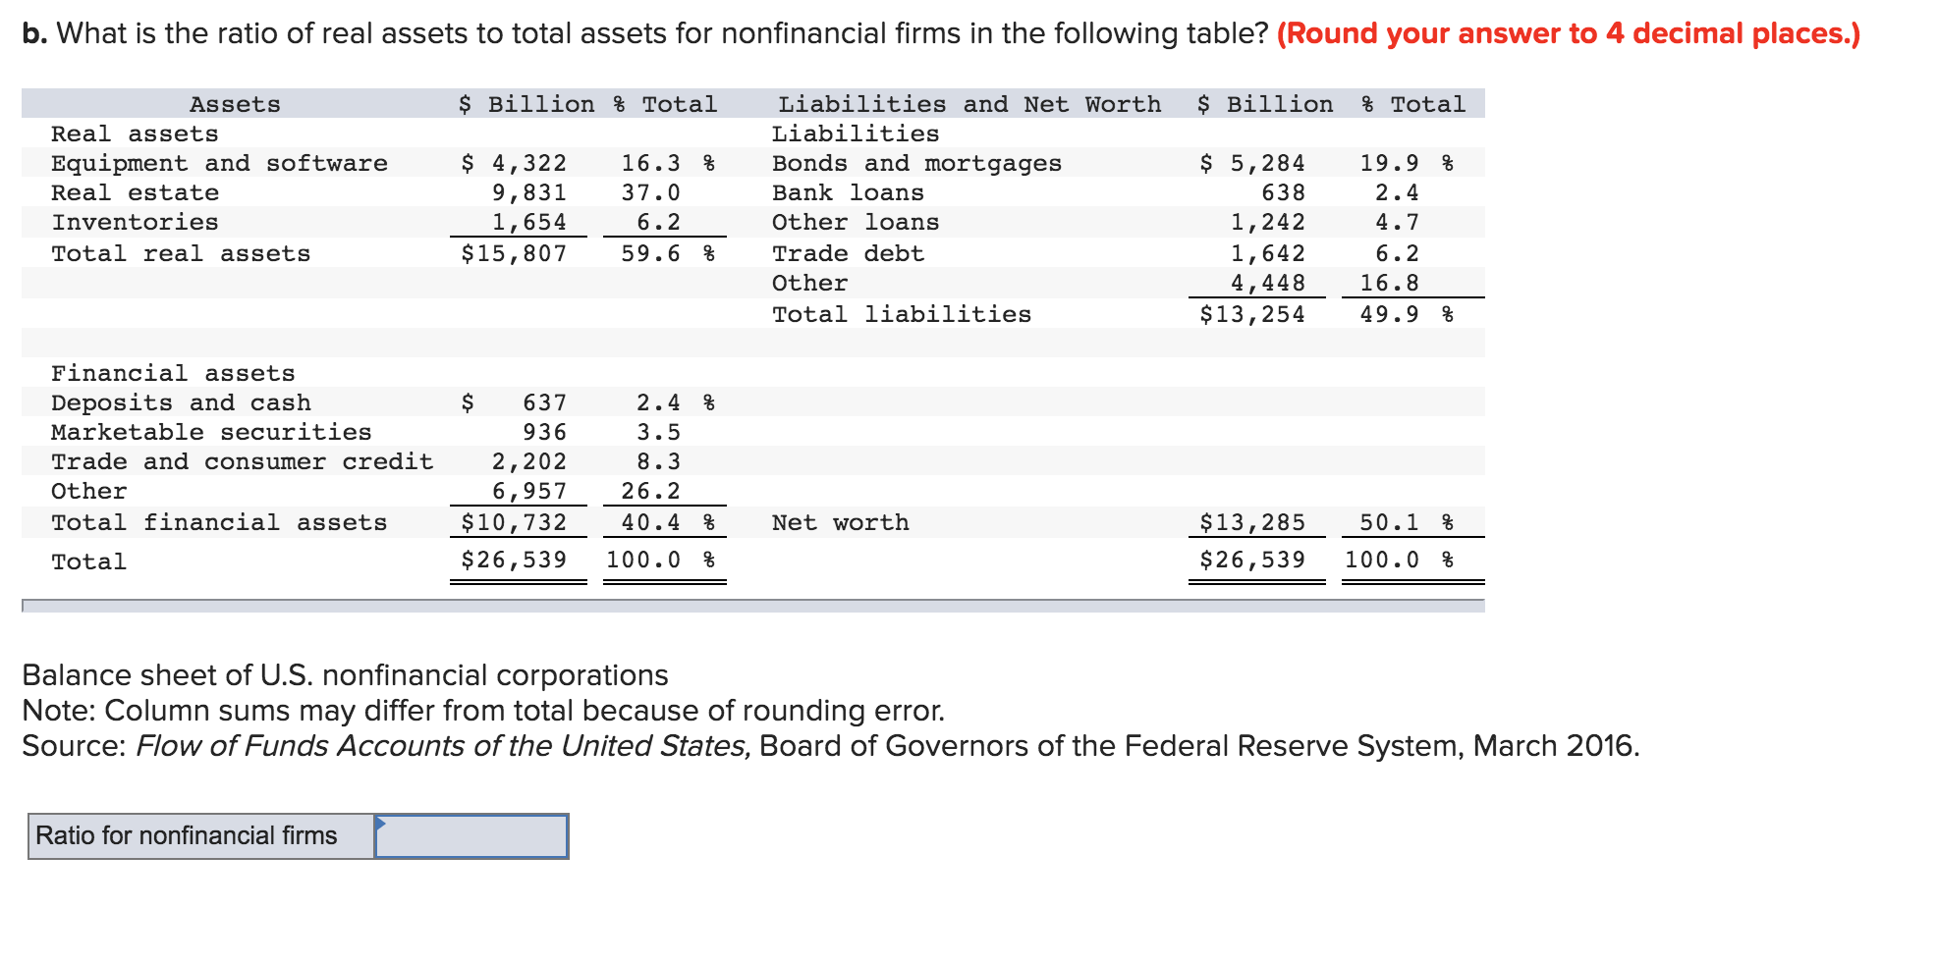This screenshot has width=1937, height=962.
Task: Click the 26.2 other financial assets percentage
Action: coord(650,491)
